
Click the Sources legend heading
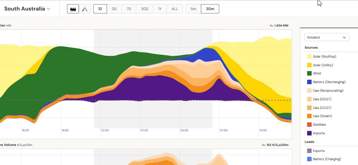311,48
